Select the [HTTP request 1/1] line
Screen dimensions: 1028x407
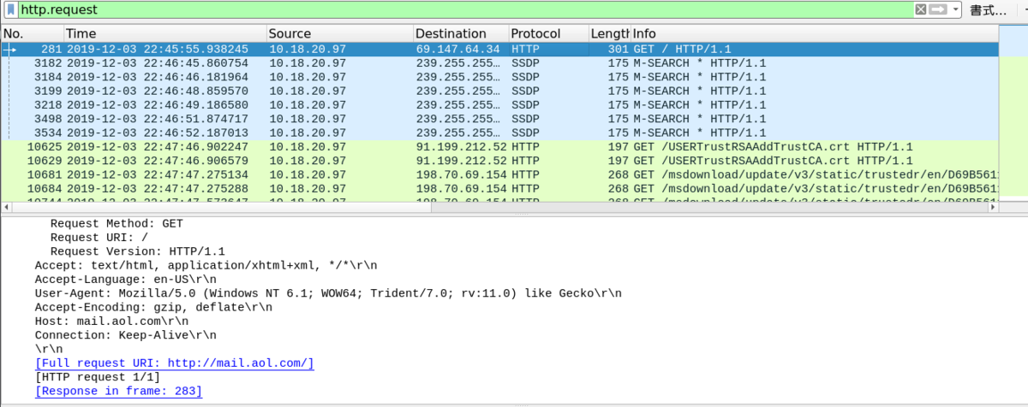tap(98, 377)
